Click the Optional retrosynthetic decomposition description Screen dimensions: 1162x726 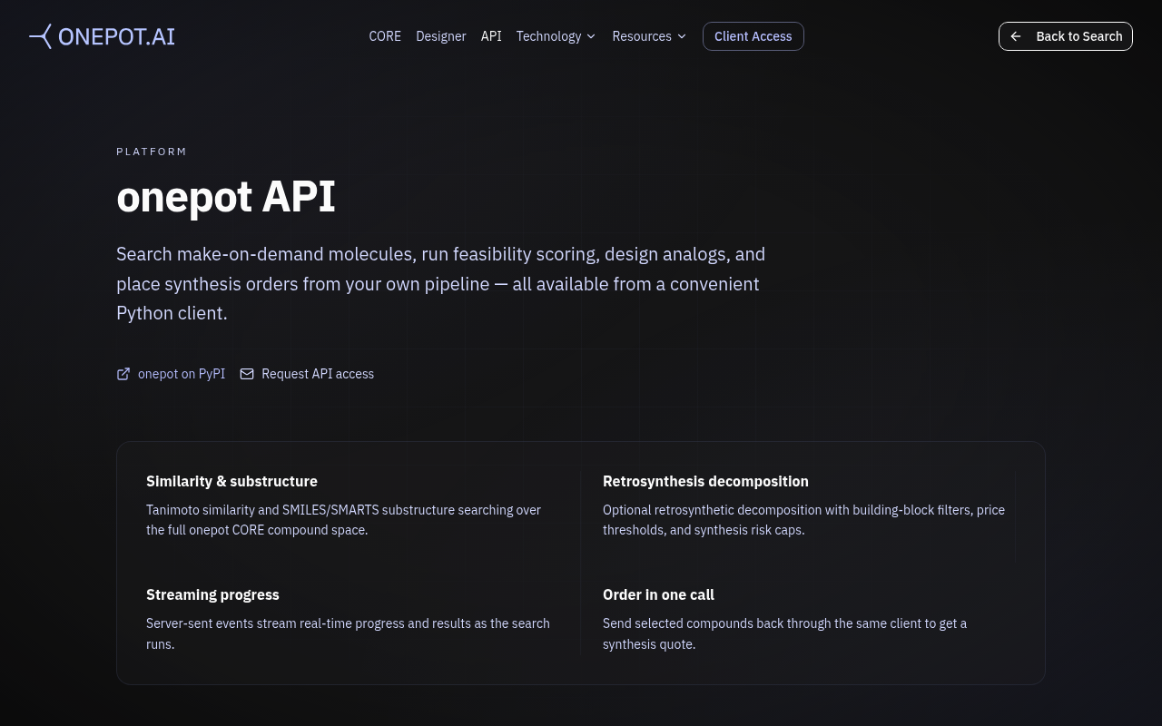pos(803,520)
